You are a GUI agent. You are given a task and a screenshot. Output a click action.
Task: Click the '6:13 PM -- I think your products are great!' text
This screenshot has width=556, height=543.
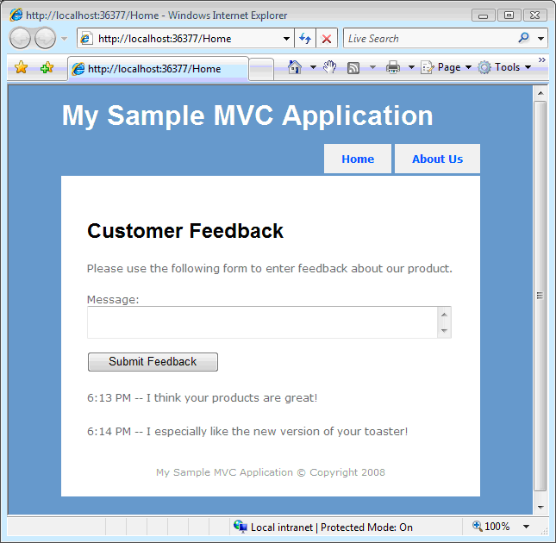(x=202, y=397)
